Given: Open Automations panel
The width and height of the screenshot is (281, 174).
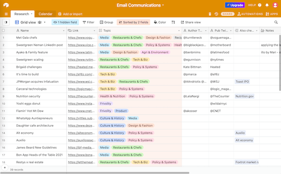Looking at the screenshot, I should pyautogui.click(x=250, y=14).
